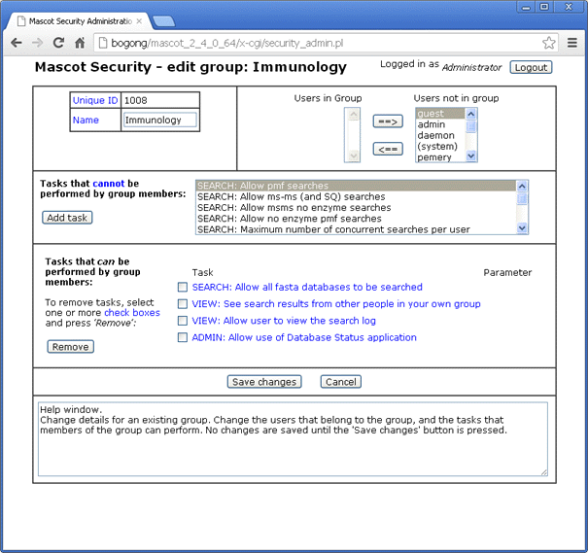Click the check boxes help link
The image size is (588, 553).
point(132,313)
